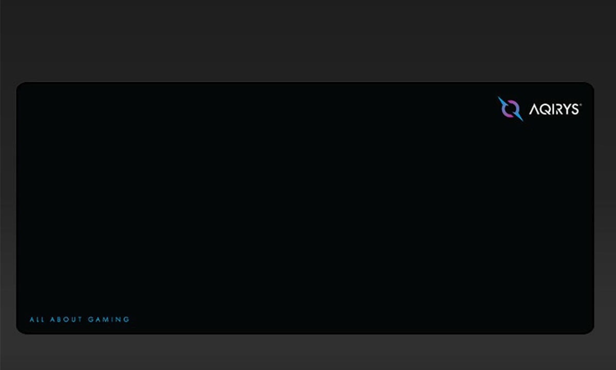Click the gray background above the mousepad
Viewport: 616px width, 370px height.
(308, 40)
